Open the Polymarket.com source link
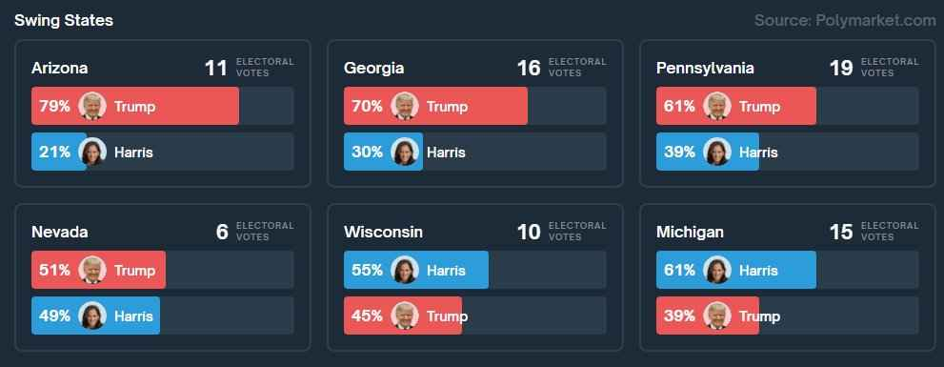The height and width of the screenshot is (367, 944). 845,20
